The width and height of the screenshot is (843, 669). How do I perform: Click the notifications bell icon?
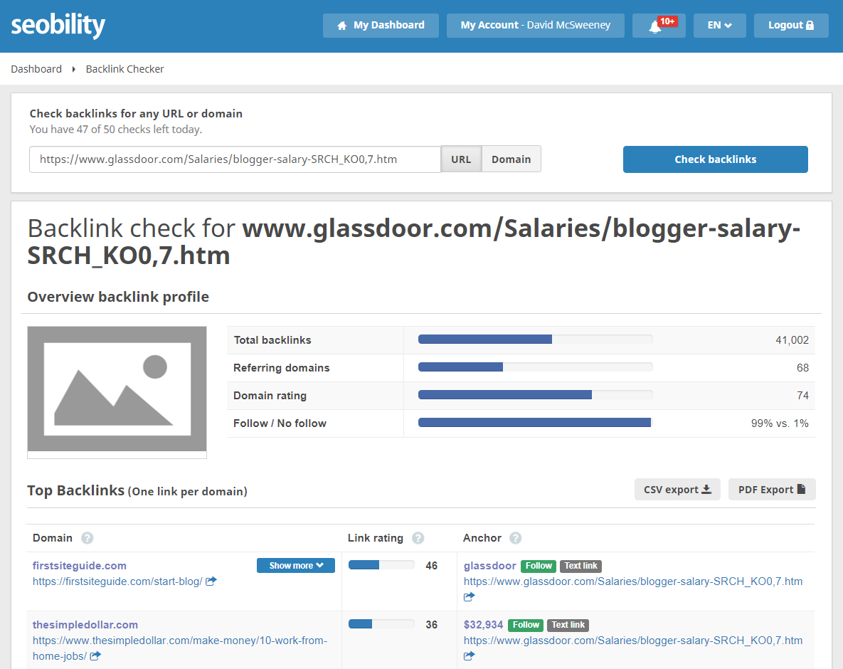[655, 26]
